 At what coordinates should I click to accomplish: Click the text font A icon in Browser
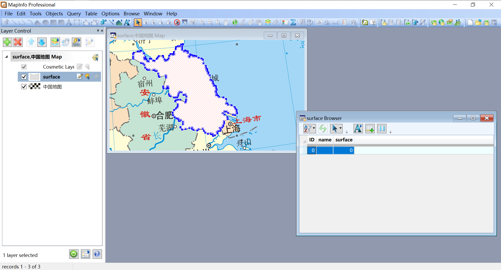[358, 129]
